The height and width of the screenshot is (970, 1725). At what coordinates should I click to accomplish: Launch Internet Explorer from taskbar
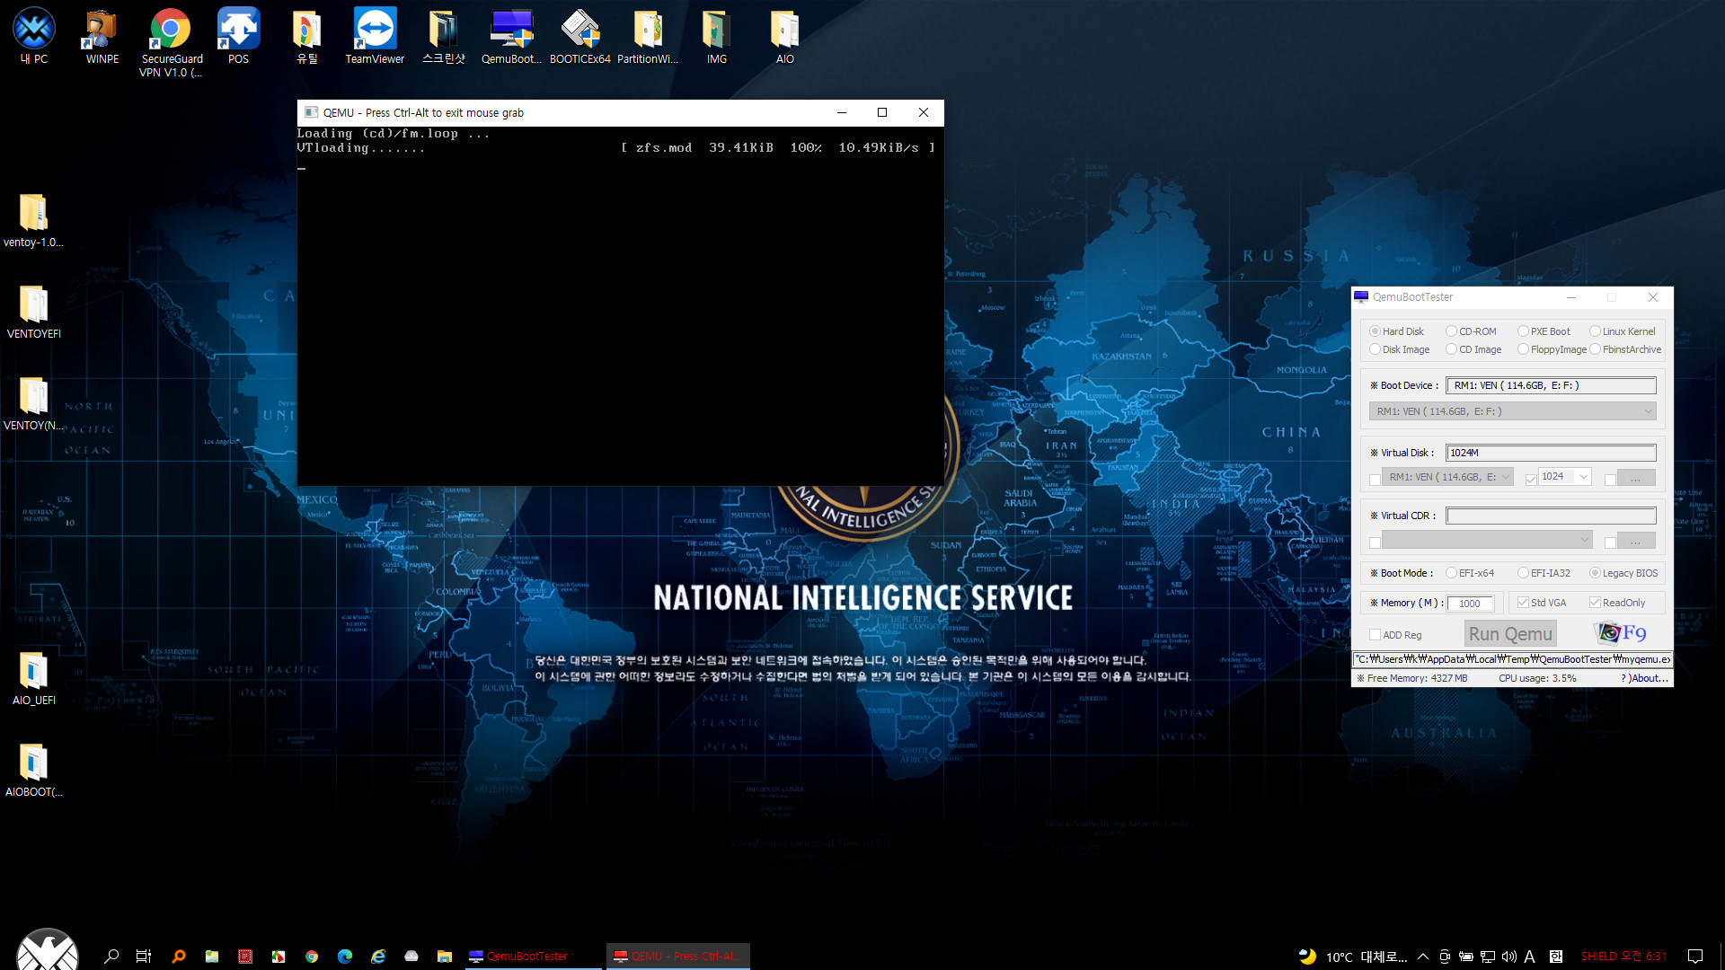point(378,957)
